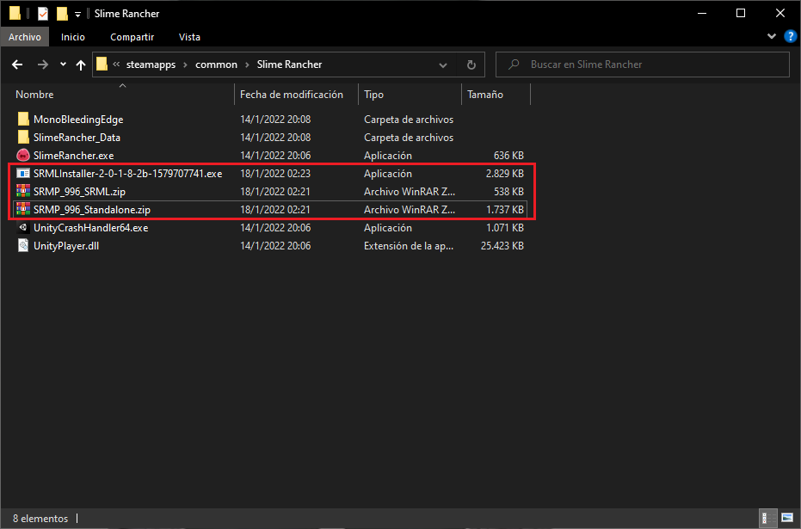Select the MonoBleedingEdge folder name
The image size is (801, 529).
78,120
